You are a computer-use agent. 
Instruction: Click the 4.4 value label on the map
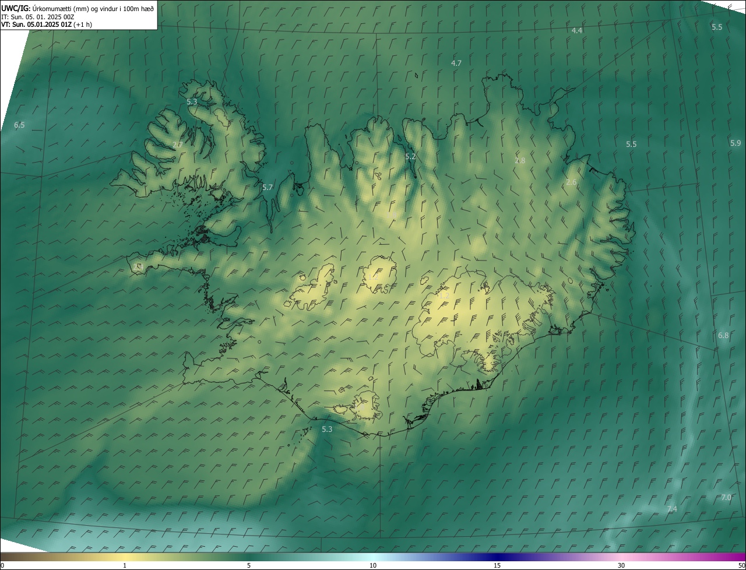point(577,30)
